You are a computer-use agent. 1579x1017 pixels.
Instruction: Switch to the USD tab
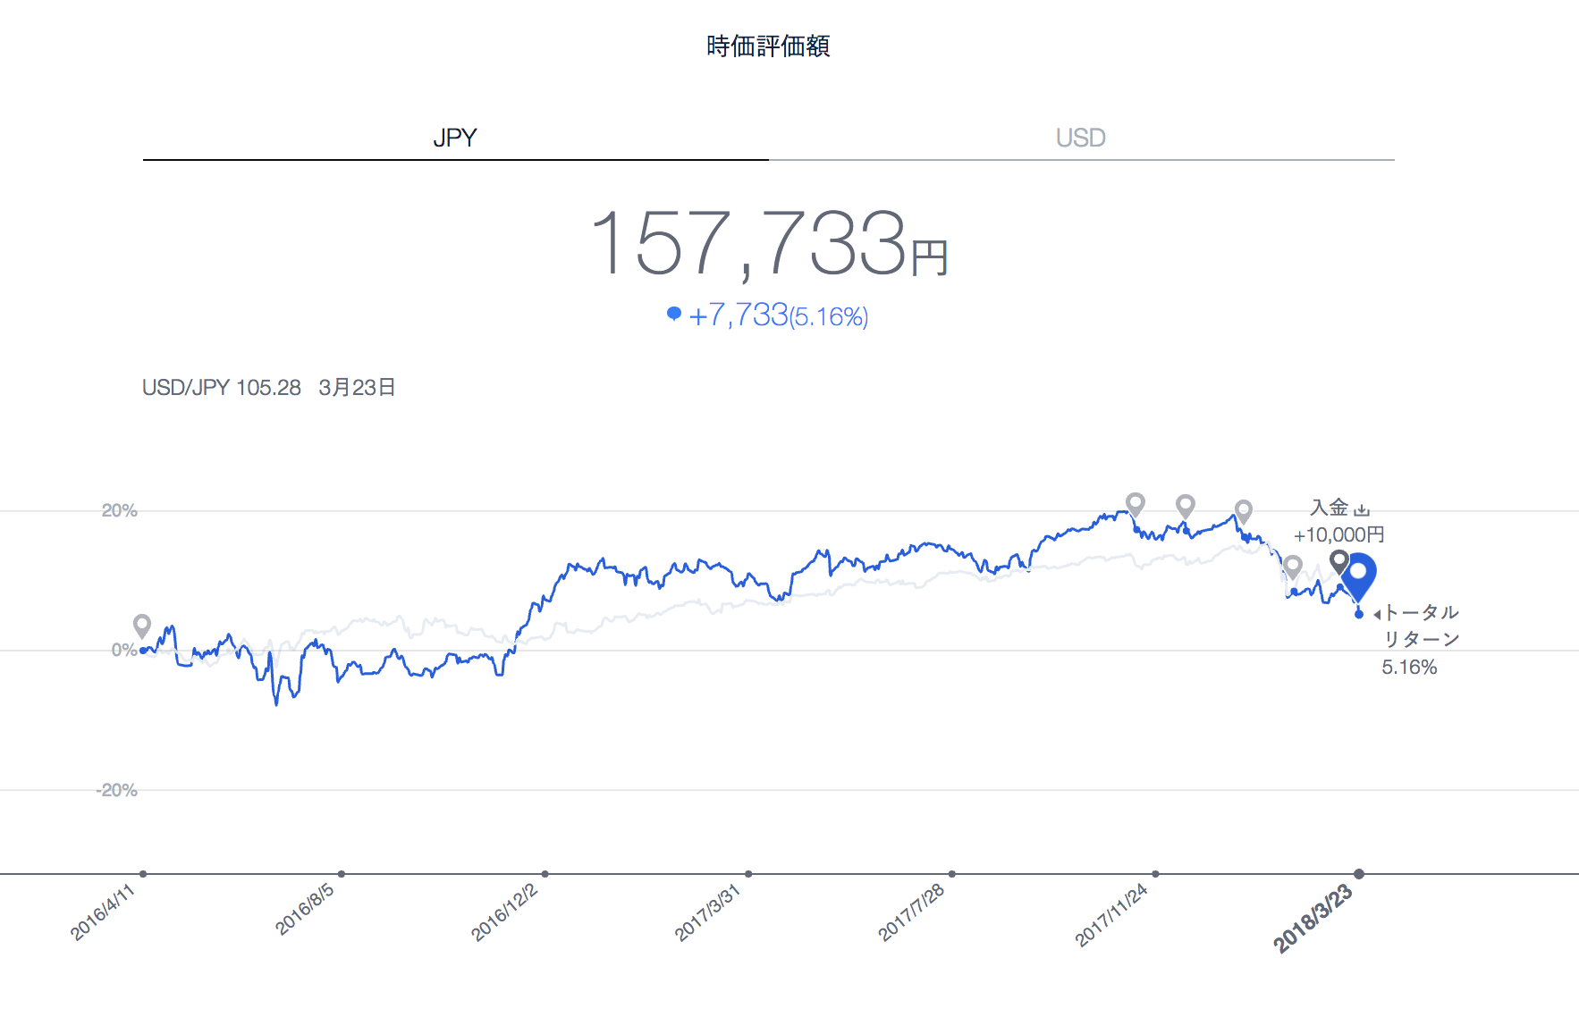pyautogui.click(x=1081, y=138)
